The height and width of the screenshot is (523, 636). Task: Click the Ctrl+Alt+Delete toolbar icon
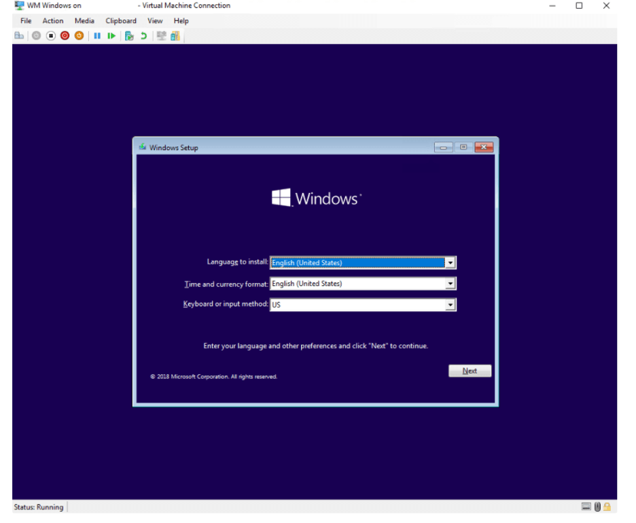click(x=19, y=36)
